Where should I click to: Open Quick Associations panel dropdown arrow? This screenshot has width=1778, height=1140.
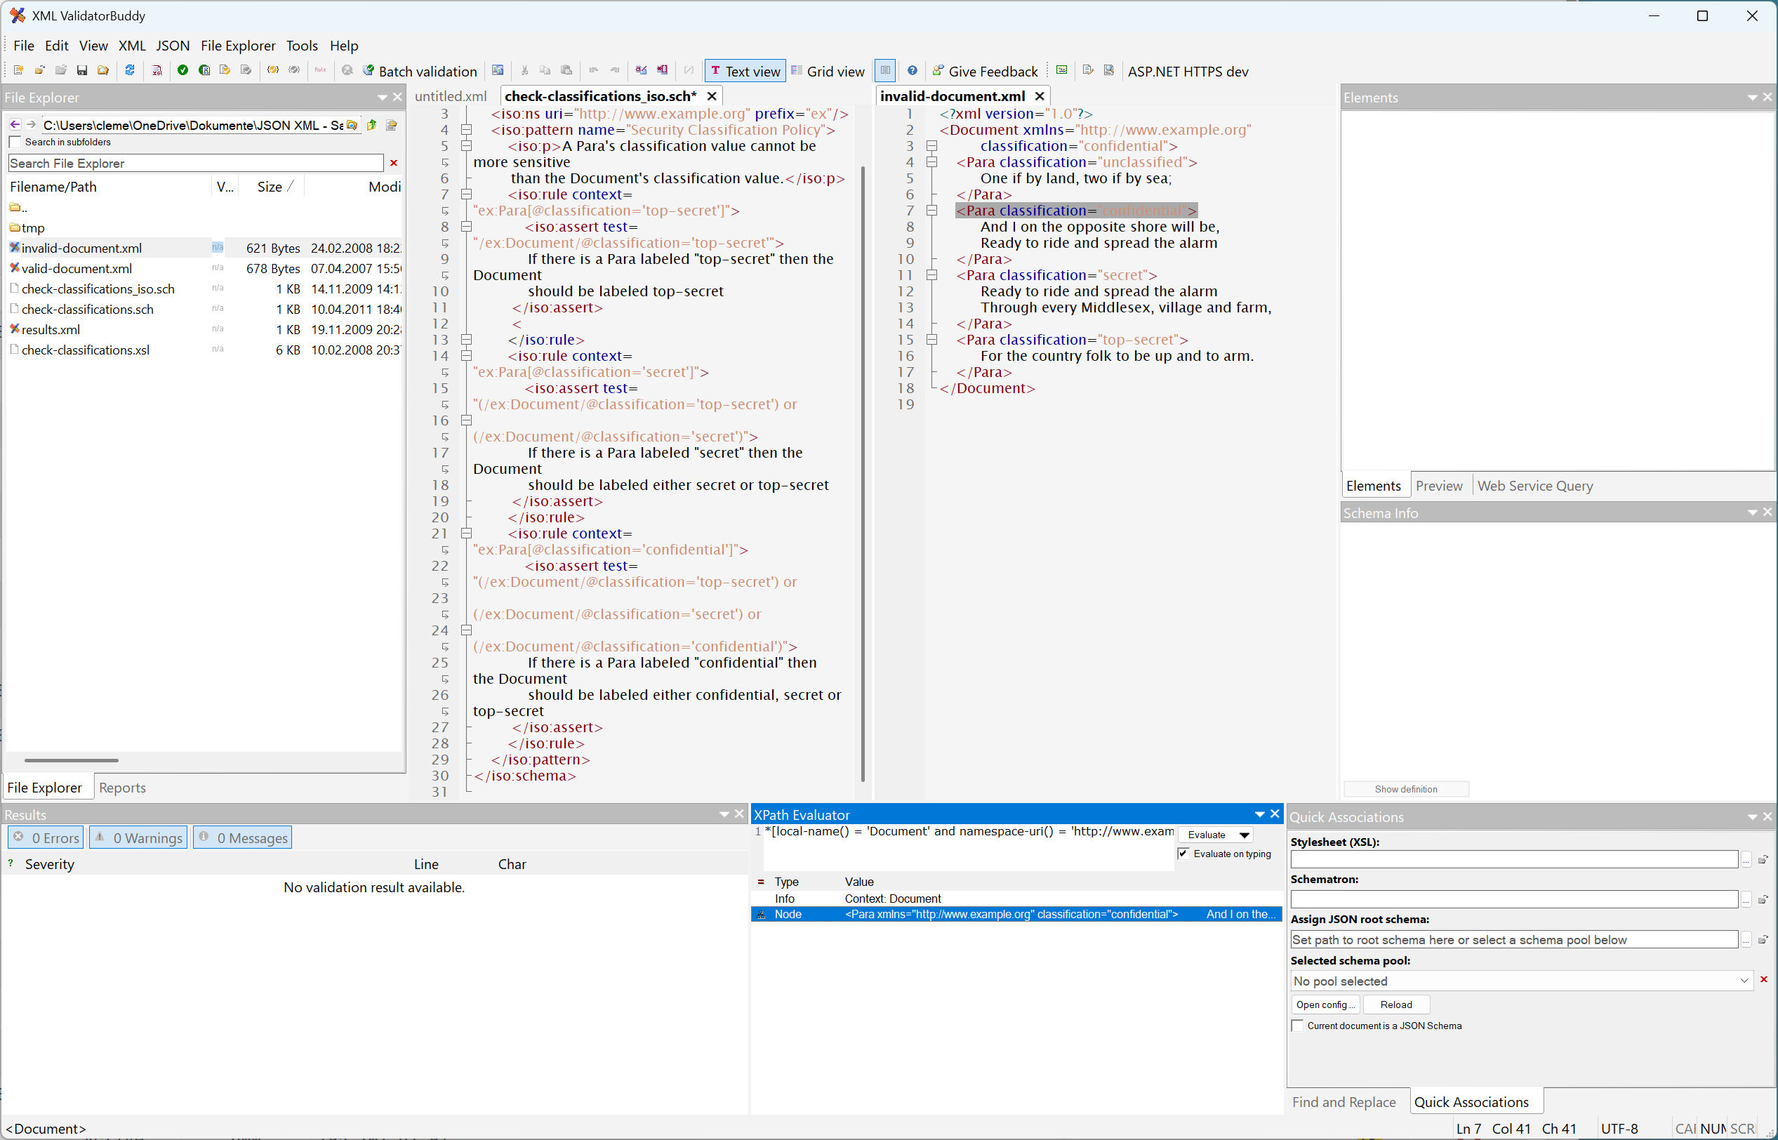click(x=1752, y=816)
